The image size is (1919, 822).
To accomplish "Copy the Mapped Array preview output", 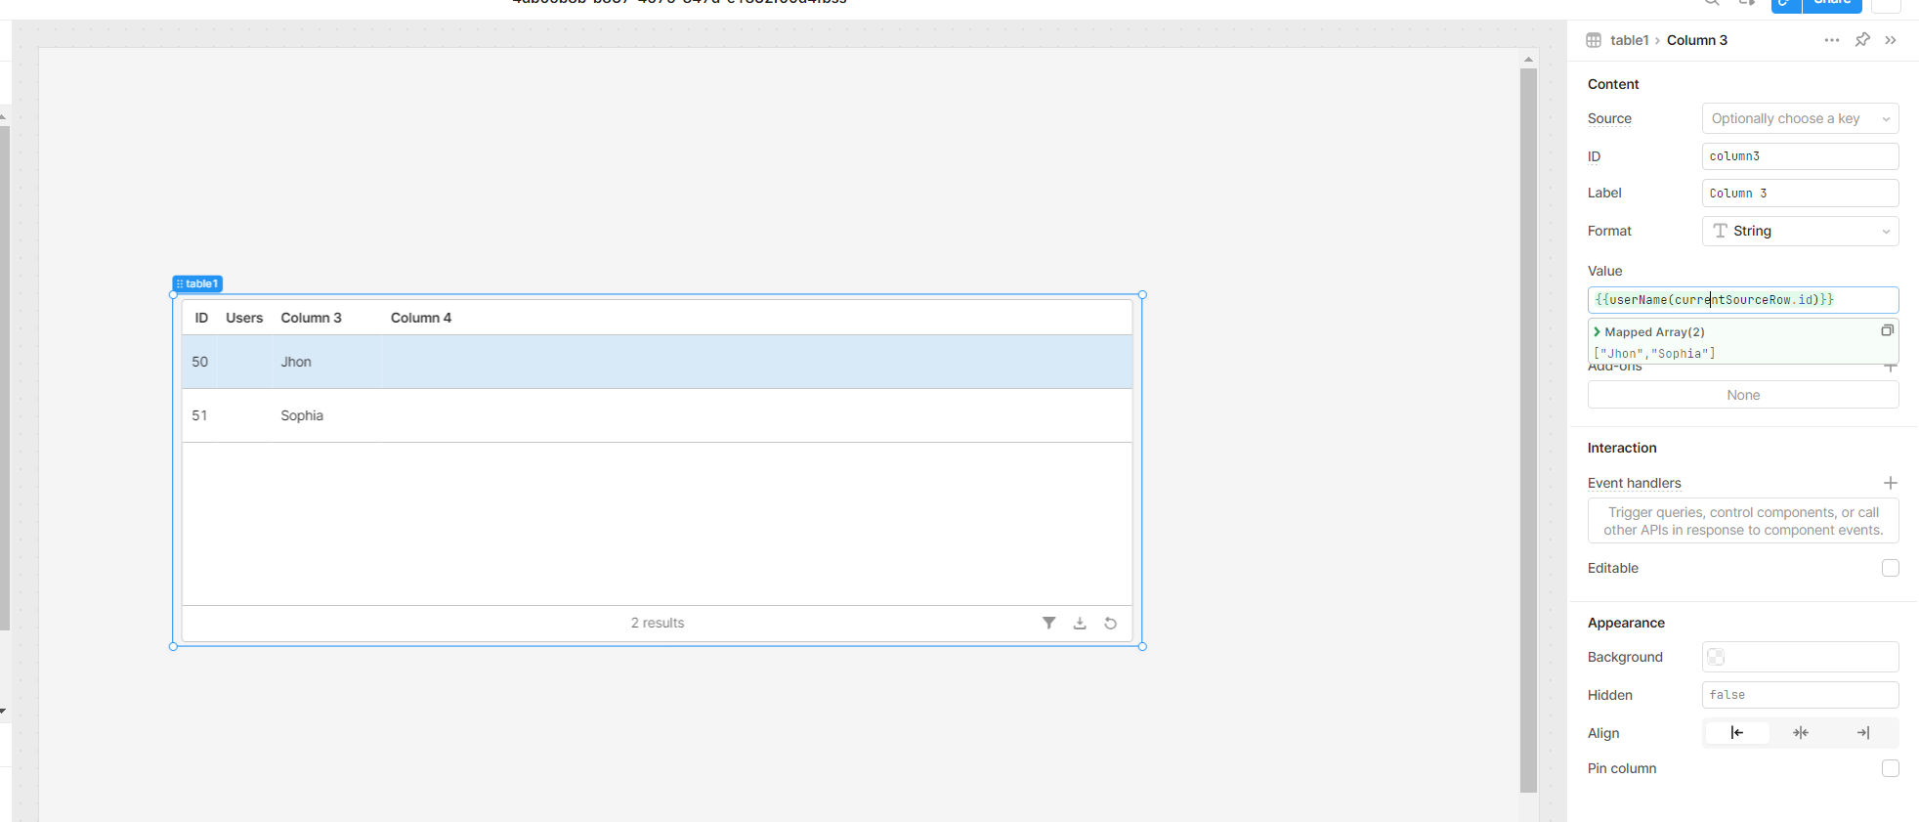I will (1887, 330).
